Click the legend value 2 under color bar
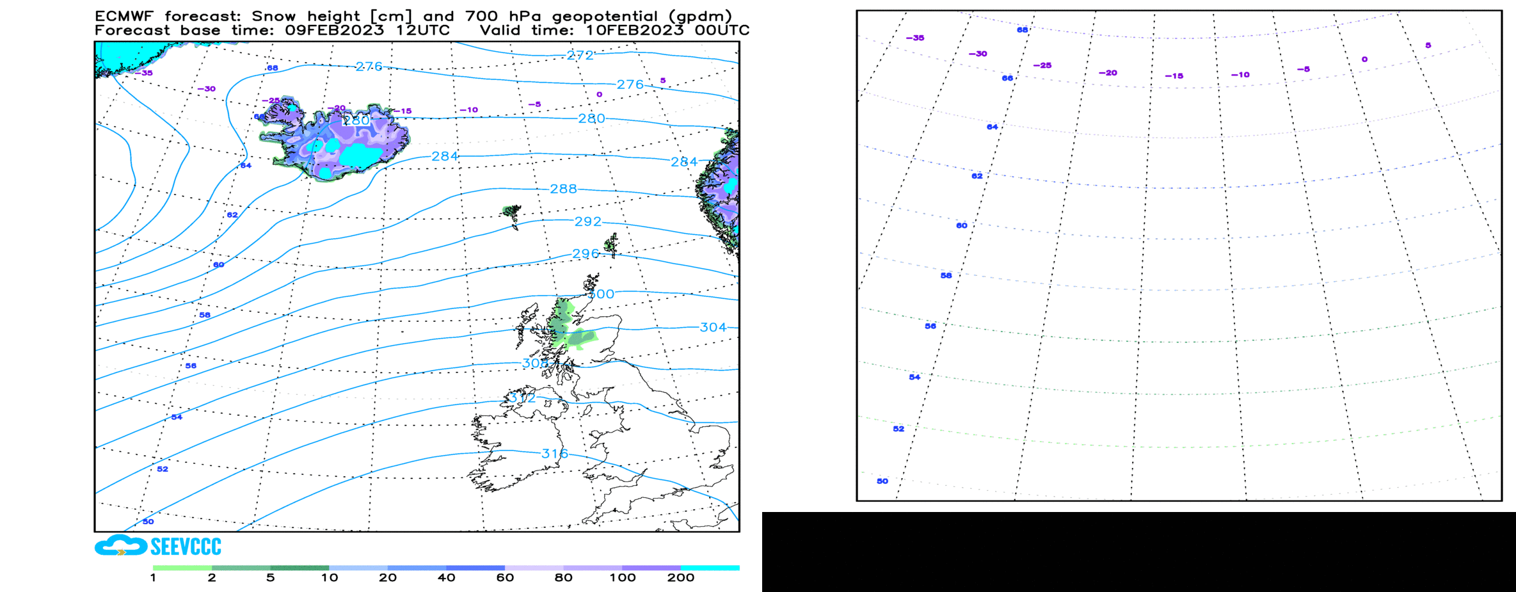The width and height of the screenshot is (1516, 592). point(212,578)
